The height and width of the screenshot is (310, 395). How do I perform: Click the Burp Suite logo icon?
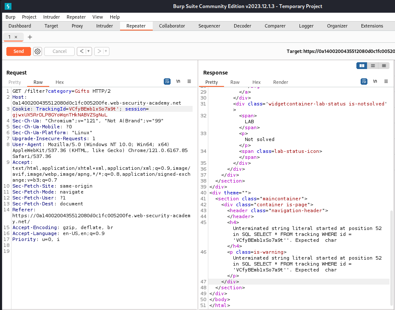point(8,6)
